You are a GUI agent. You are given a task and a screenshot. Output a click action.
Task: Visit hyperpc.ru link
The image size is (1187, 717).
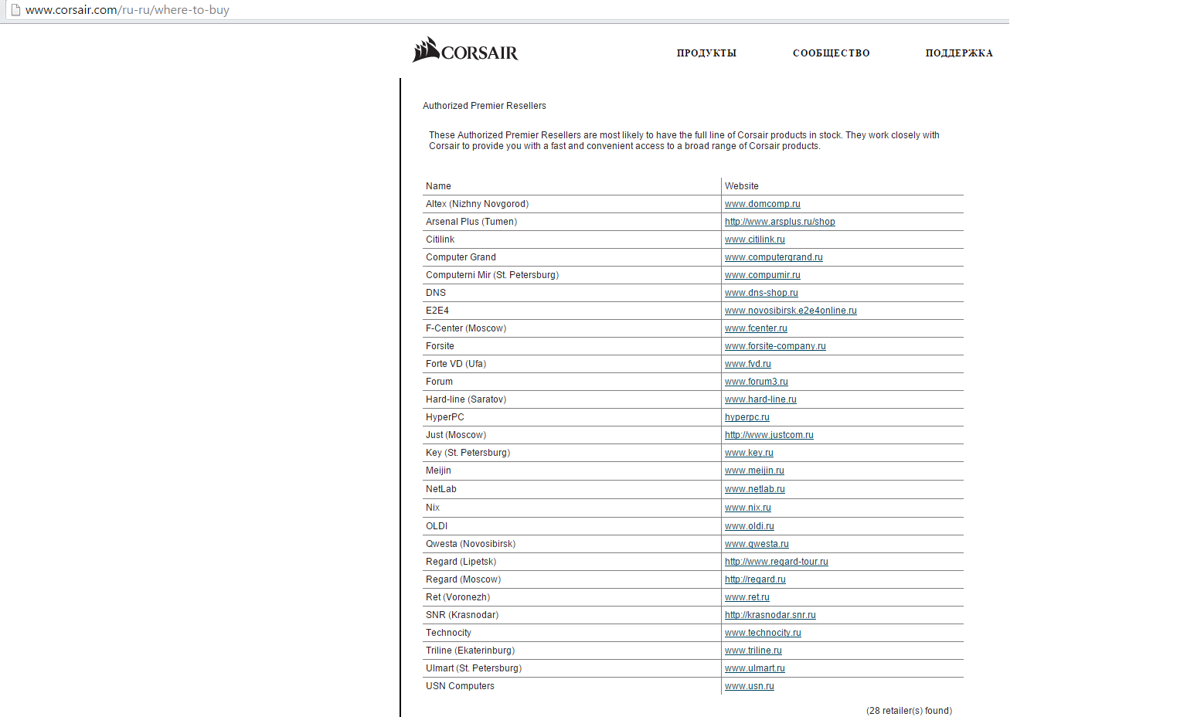(747, 417)
